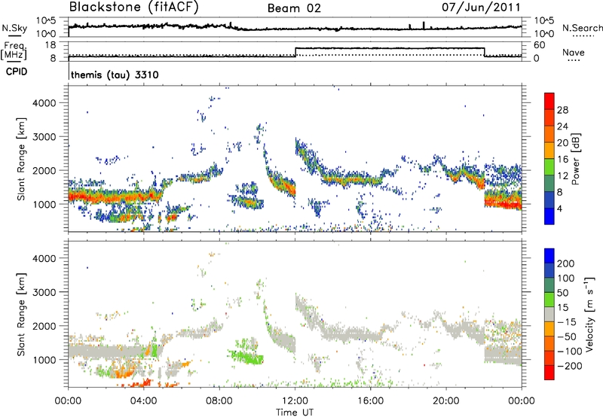Image resolution: width=603 pixels, height=417 pixels.
Task: Click the '20:00' time axis label
Action: (445, 401)
